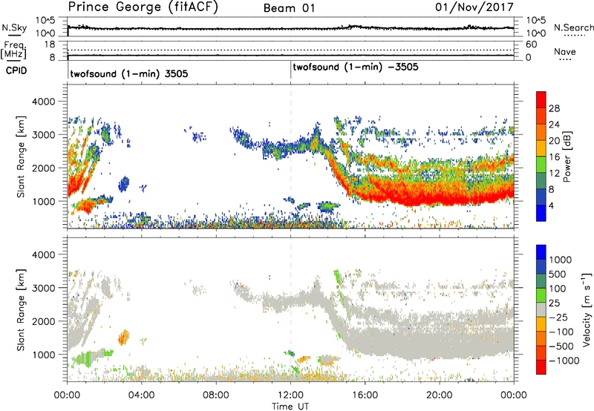
Task: Pick the gray Velocity colorbar segment between 25 and -25
Action: pos(541,309)
